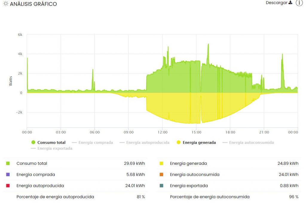
Task: Click the download arrow icon
Action: click(x=290, y=3)
